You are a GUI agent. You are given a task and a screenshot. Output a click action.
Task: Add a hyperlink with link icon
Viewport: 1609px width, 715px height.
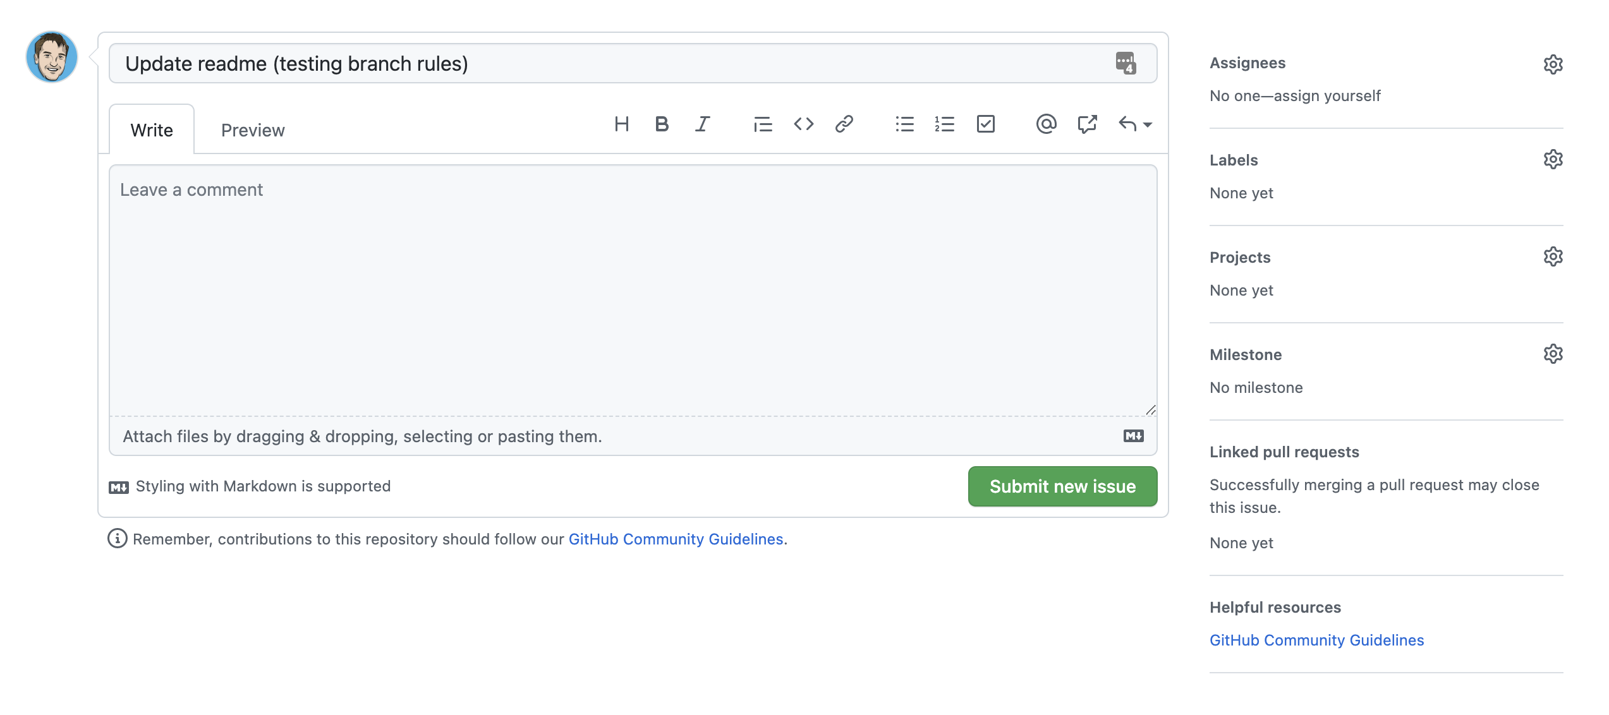(x=844, y=124)
